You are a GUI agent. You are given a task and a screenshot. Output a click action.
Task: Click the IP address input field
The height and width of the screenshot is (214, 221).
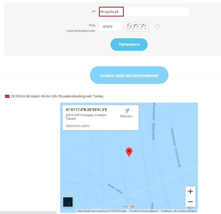pos(144,12)
